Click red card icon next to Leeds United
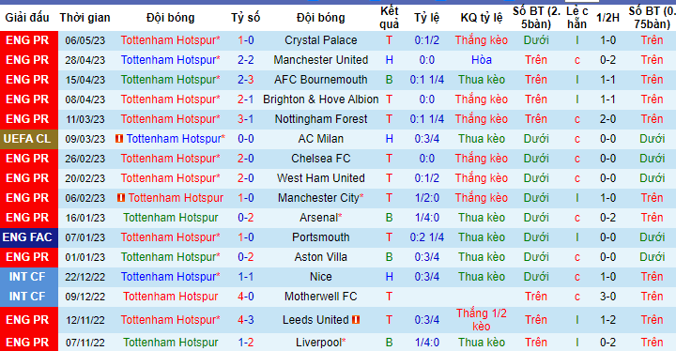 coord(356,320)
